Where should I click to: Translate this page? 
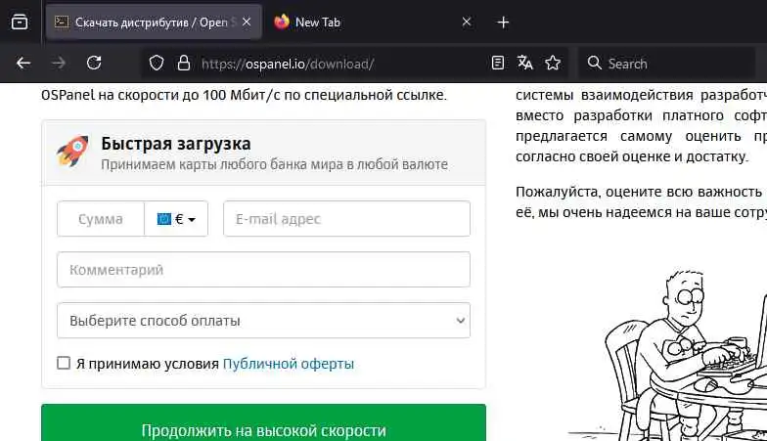coord(524,63)
